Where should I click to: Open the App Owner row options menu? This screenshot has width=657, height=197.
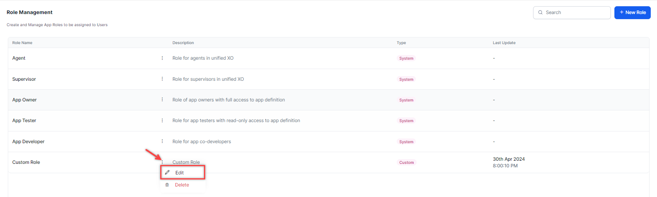(x=162, y=99)
